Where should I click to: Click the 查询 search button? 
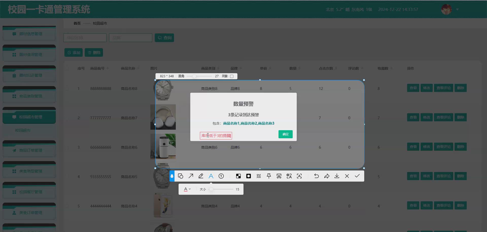(164, 38)
